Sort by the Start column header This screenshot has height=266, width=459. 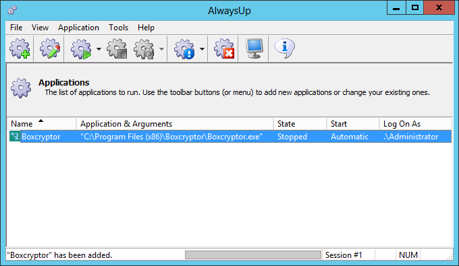(x=353, y=123)
